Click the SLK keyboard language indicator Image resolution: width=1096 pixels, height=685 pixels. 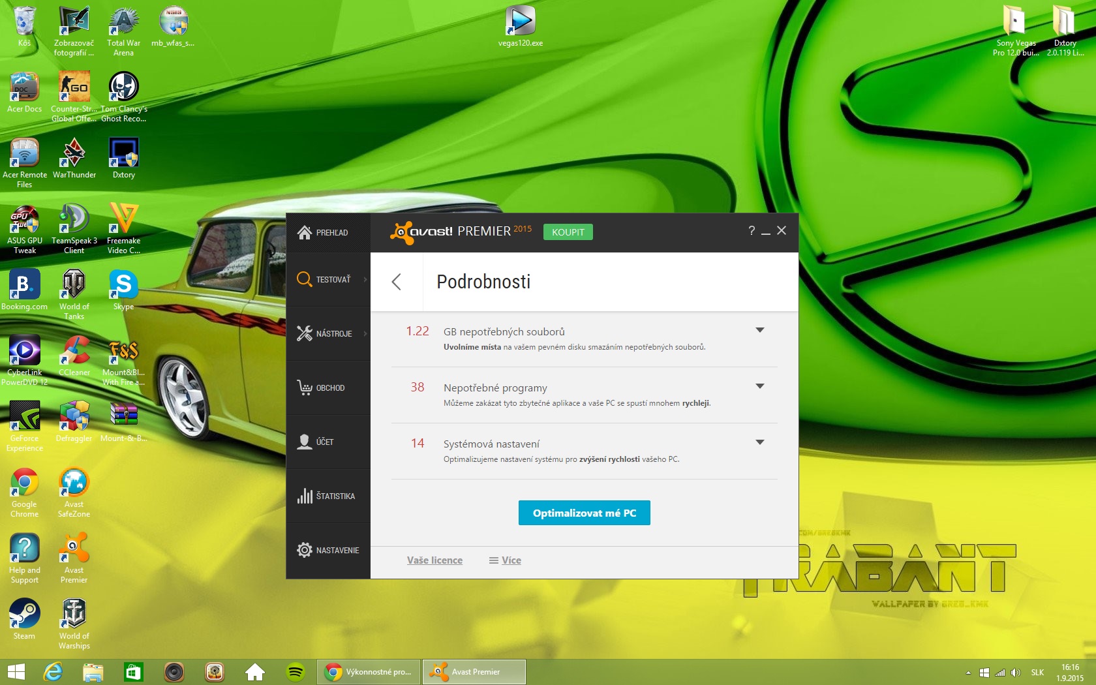[x=1037, y=673]
